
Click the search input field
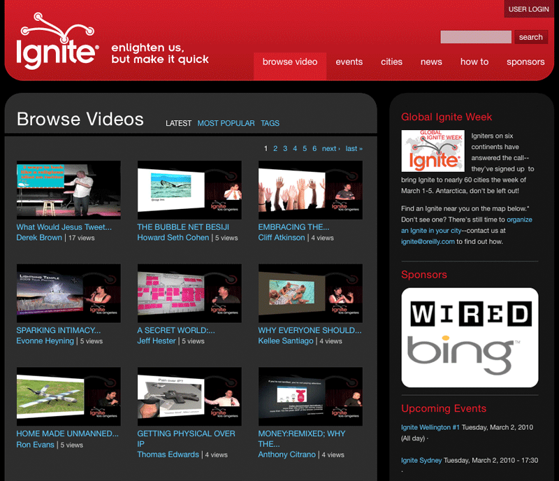click(475, 36)
